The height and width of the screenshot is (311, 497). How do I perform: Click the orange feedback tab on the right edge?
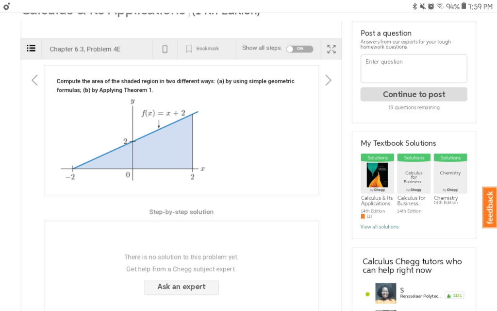coord(489,207)
